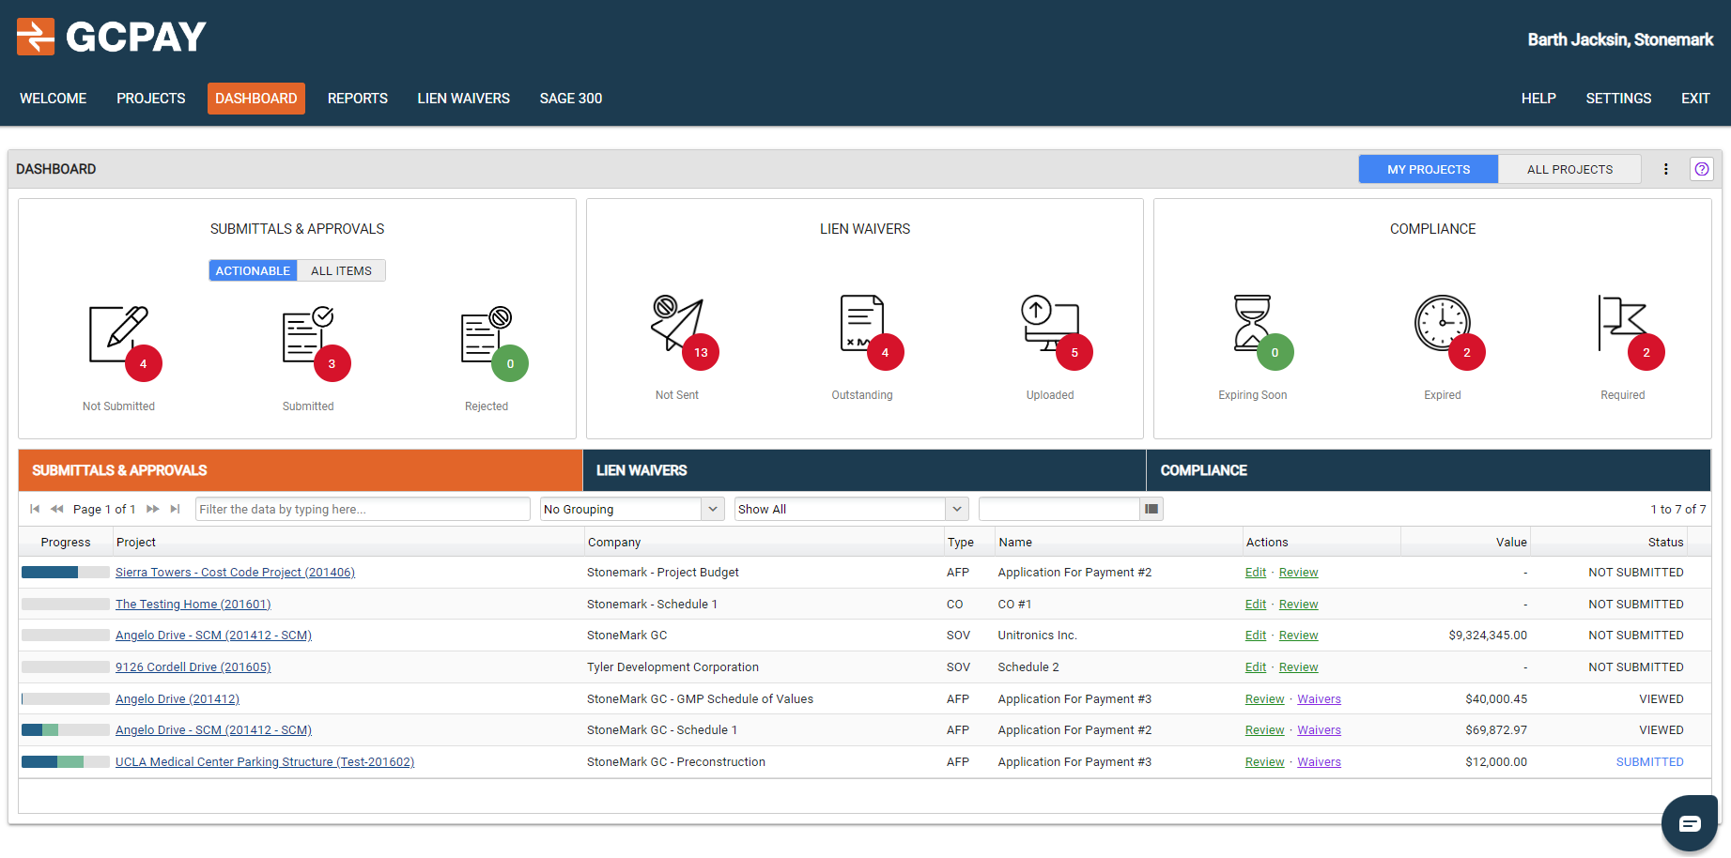This screenshot has width=1731, height=858.
Task: Go to the Reports menu
Action: [x=357, y=99]
